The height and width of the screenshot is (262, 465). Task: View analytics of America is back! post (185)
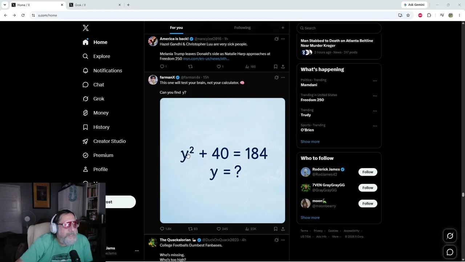click(250, 67)
